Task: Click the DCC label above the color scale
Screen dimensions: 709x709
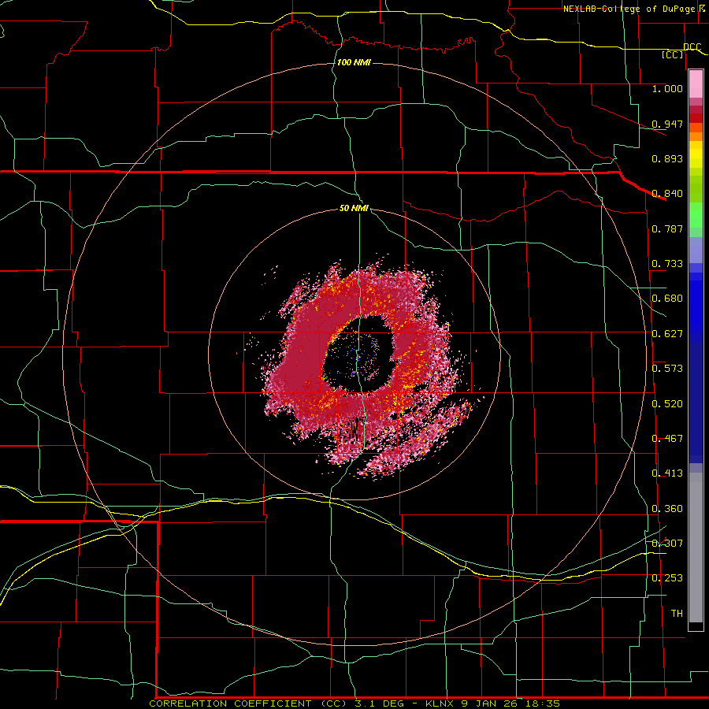Action: click(x=692, y=46)
